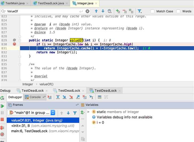This screenshot has height=142, width=194.
Task: Add selection for next occurrence icon
Action: point(118,11)
